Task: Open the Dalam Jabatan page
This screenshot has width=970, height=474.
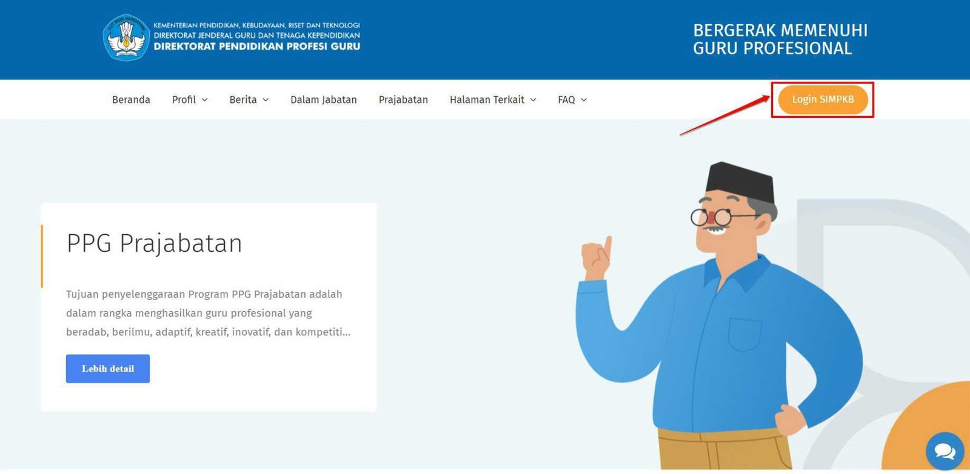Action: [x=324, y=100]
